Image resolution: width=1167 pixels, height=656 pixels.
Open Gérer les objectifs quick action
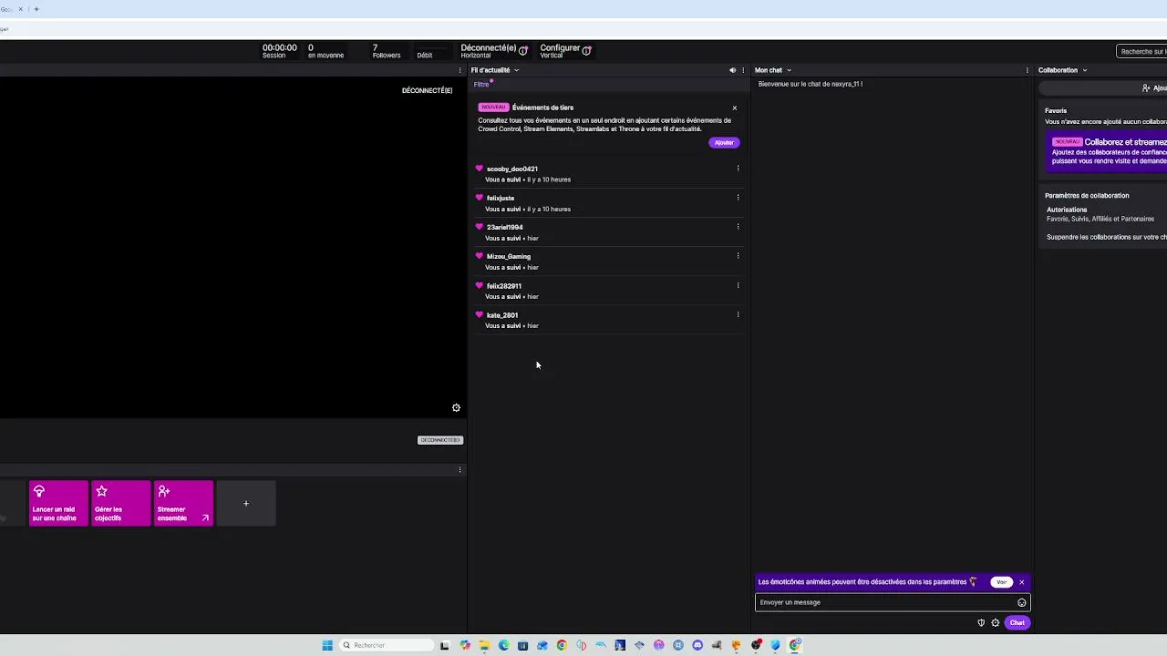tap(120, 504)
